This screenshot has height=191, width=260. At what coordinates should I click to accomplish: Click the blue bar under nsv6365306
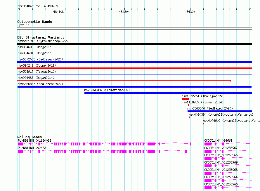pyautogui.click(x=220, y=111)
